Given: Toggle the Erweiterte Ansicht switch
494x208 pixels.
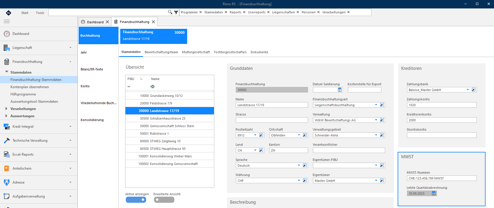Looking at the screenshot, I should (x=164, y=200).
